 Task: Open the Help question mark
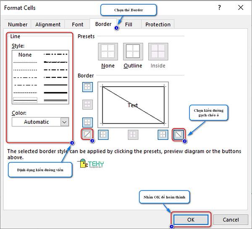pyautogui.click(x=219, y=8)
